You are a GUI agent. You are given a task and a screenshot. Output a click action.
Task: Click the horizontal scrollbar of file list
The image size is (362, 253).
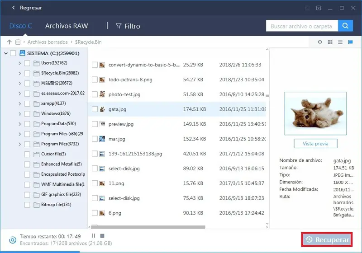(148, 227)
